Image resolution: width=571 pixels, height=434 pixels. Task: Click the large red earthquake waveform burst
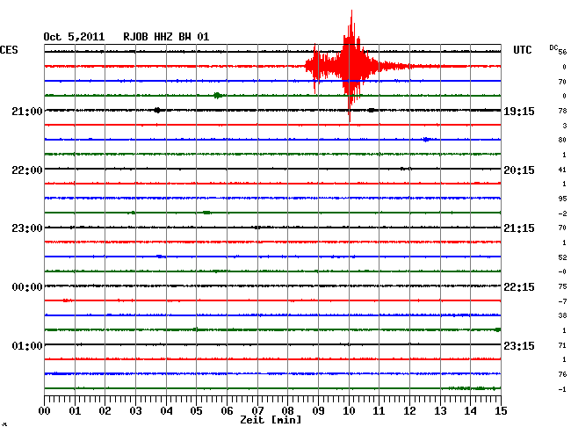coord(351,66)
